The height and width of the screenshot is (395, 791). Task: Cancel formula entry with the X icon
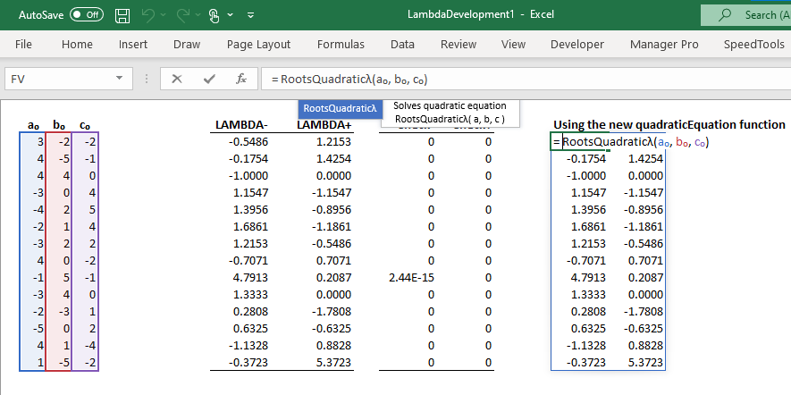177,79
